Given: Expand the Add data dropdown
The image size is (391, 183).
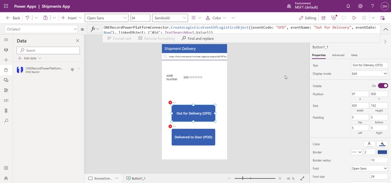Looking at the screenshot, I should tap(30, 58).
